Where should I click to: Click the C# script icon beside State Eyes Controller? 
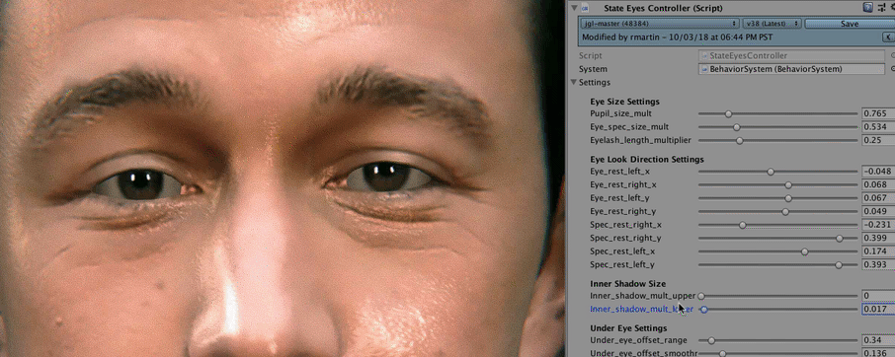[584, 8]
